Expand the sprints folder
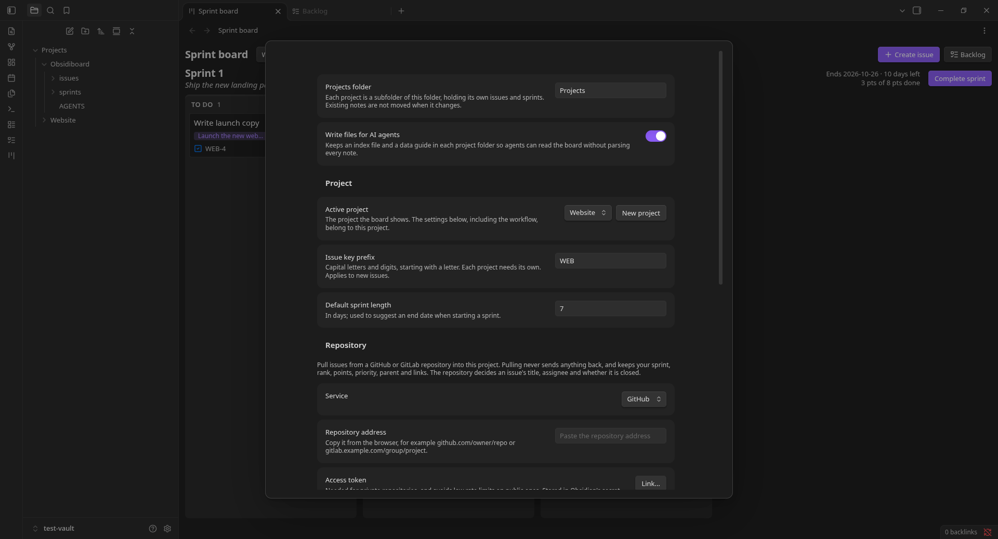The image size is (998, 539). click(53, 92)
